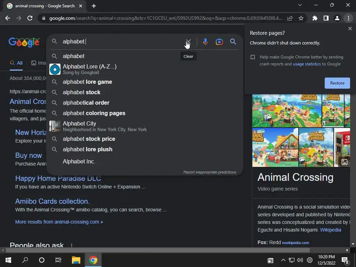Viewport: 356px width, 267px height.
Task: Open more images icon in panel
Action: [x=345, y=162]
